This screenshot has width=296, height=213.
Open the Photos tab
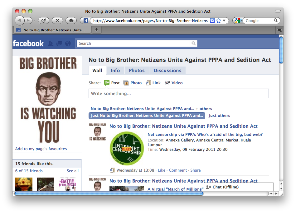[137, 71]
